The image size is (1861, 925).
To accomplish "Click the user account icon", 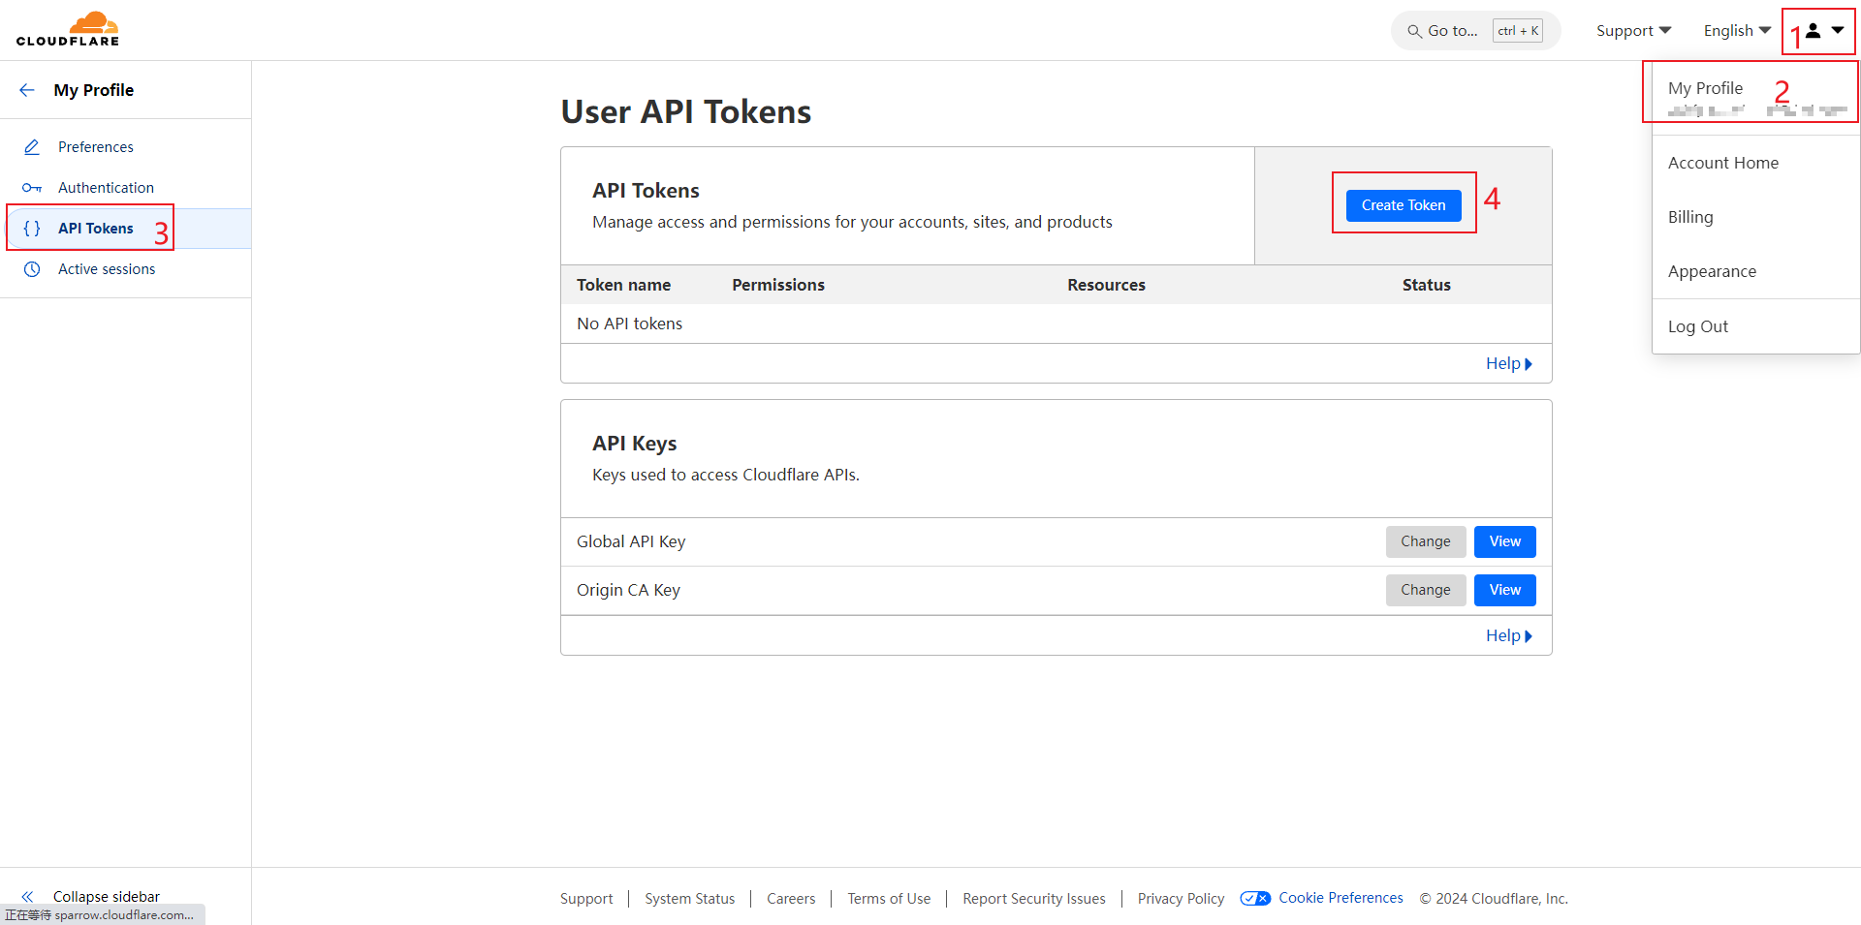I will (1813, 31).
